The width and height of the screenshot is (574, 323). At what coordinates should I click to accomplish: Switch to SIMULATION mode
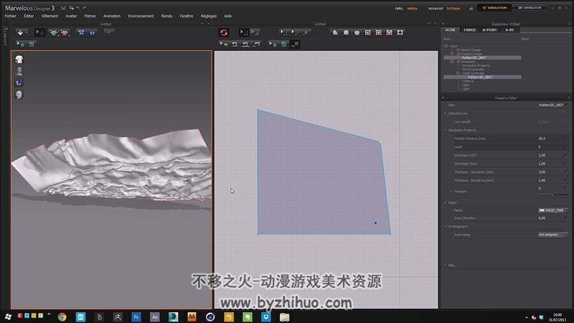point(494,8)
